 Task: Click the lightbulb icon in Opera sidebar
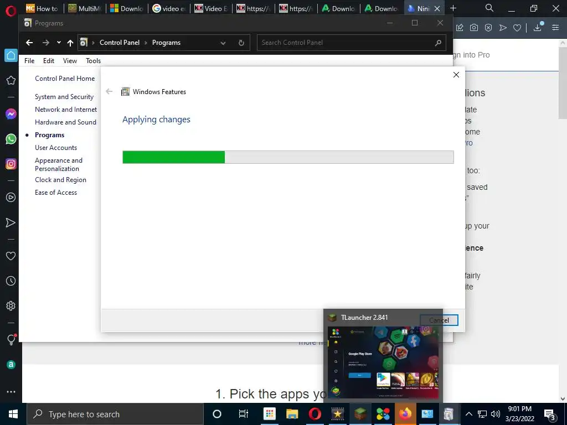click(x=11, y=339)
